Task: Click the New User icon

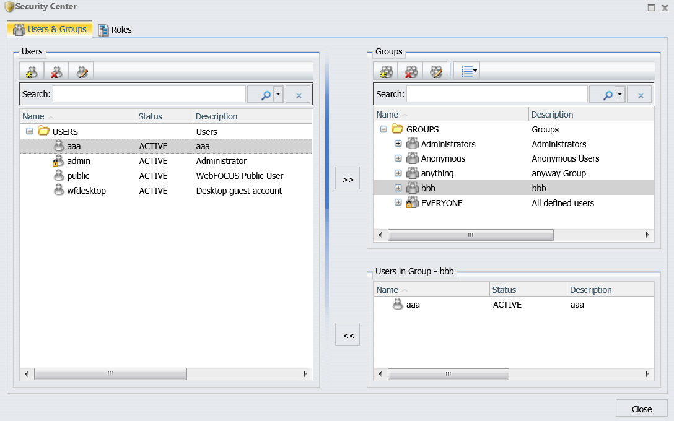Action: tap(32, 71)
